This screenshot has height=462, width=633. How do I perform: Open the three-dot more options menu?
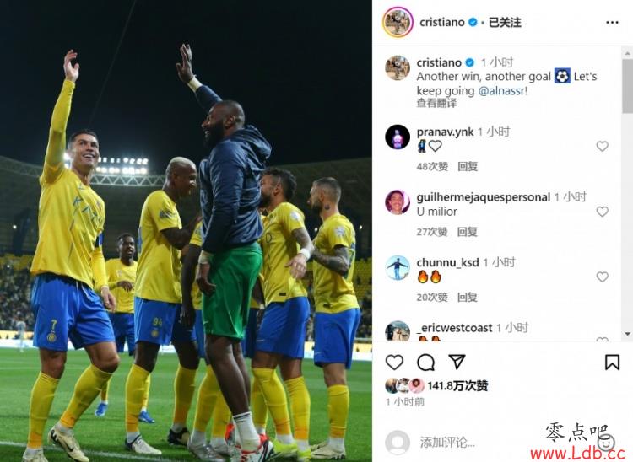612,23
